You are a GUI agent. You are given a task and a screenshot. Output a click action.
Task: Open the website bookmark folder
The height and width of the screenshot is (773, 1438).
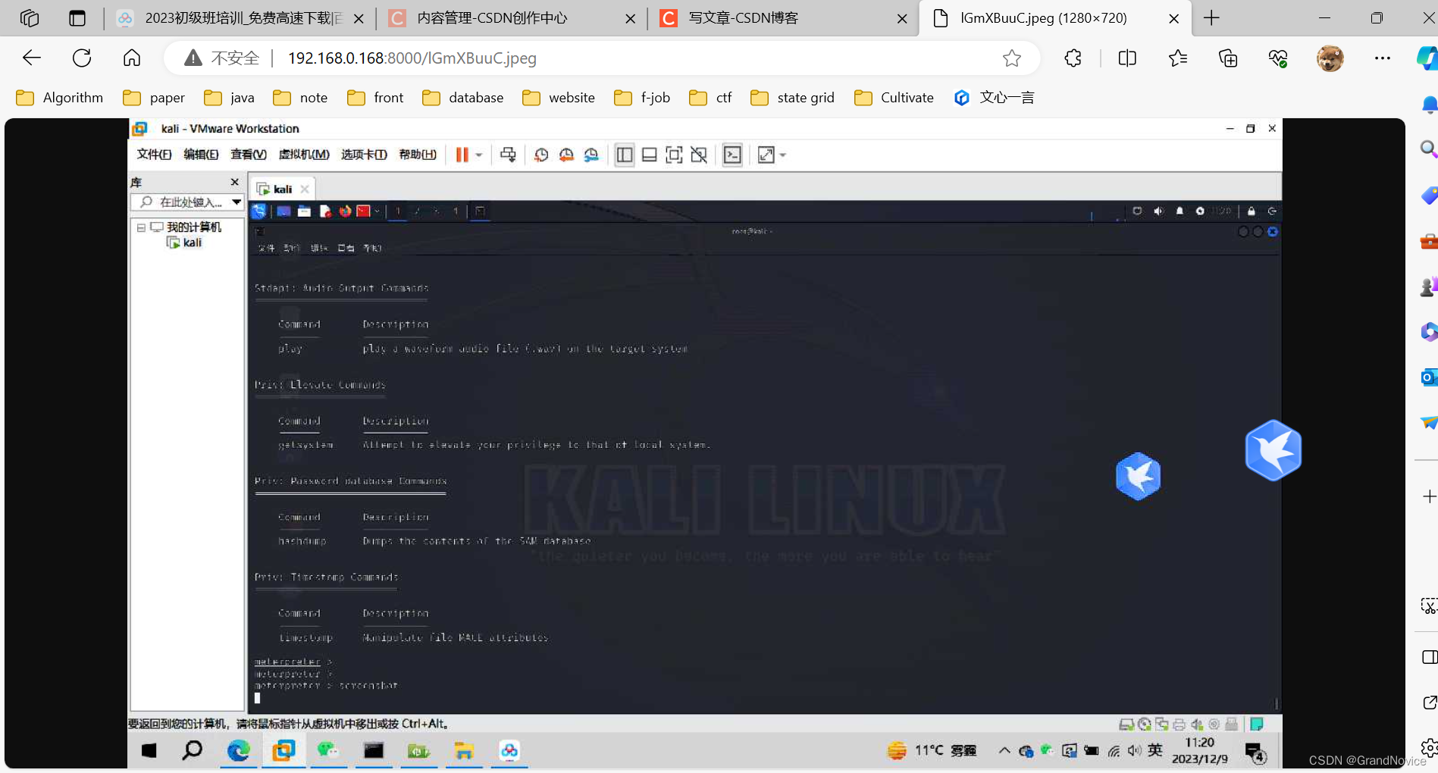pos(559,98)
